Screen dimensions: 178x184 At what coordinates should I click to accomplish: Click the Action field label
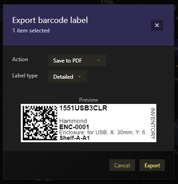click(x=20, y=59)
